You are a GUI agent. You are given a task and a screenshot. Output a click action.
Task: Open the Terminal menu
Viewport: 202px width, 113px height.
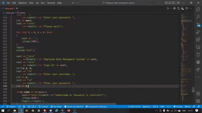(x=51, y=3)
